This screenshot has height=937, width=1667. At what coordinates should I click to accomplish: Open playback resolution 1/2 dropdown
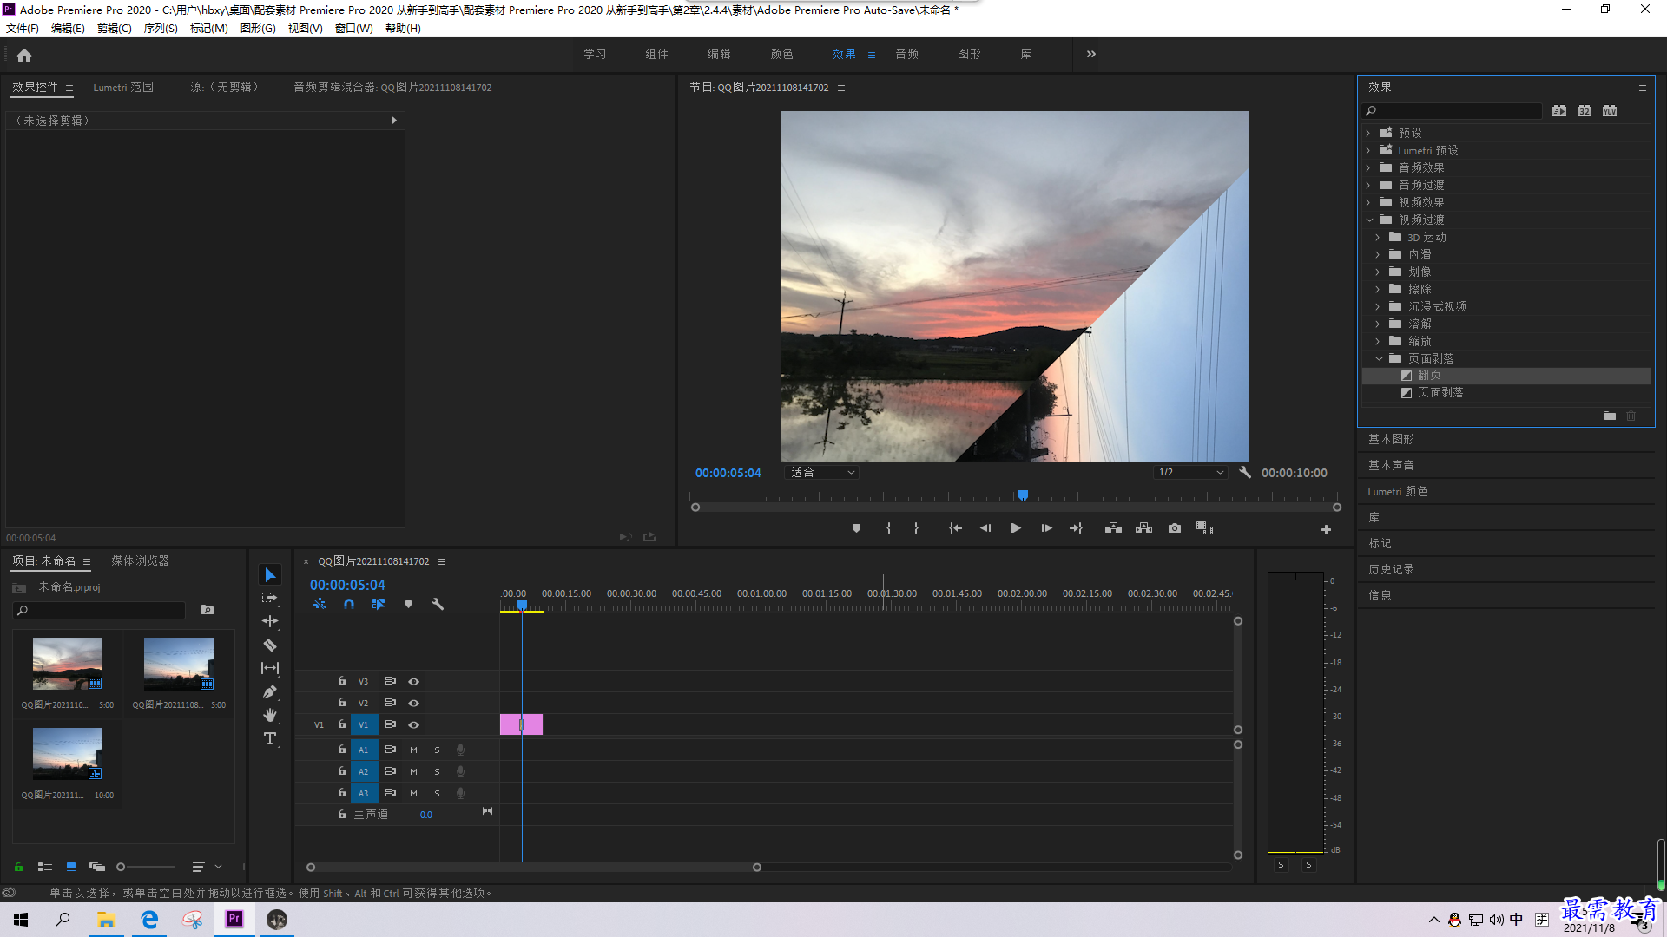(1190, 473)
